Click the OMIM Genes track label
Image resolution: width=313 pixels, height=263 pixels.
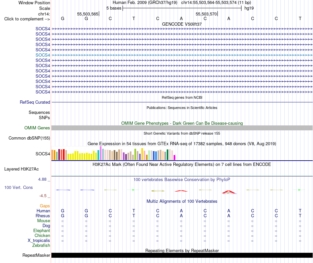(x=37, y=128)
